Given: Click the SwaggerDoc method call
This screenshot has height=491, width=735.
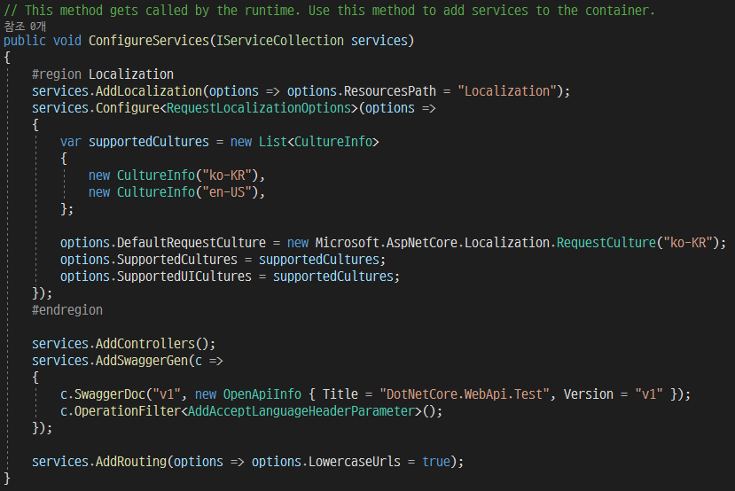Looking at the screenshot, I should pyautogui.click(x=110, y=394).
